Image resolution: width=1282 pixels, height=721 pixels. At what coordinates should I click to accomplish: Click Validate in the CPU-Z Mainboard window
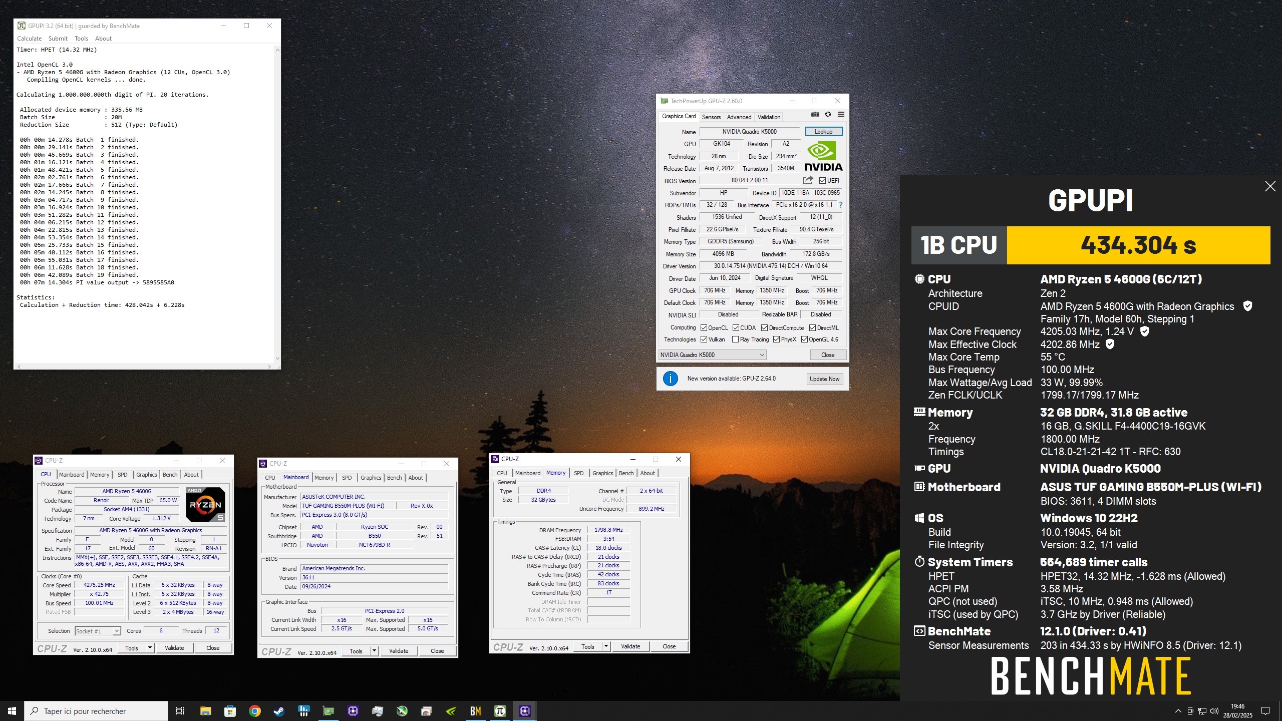(399, 651)
